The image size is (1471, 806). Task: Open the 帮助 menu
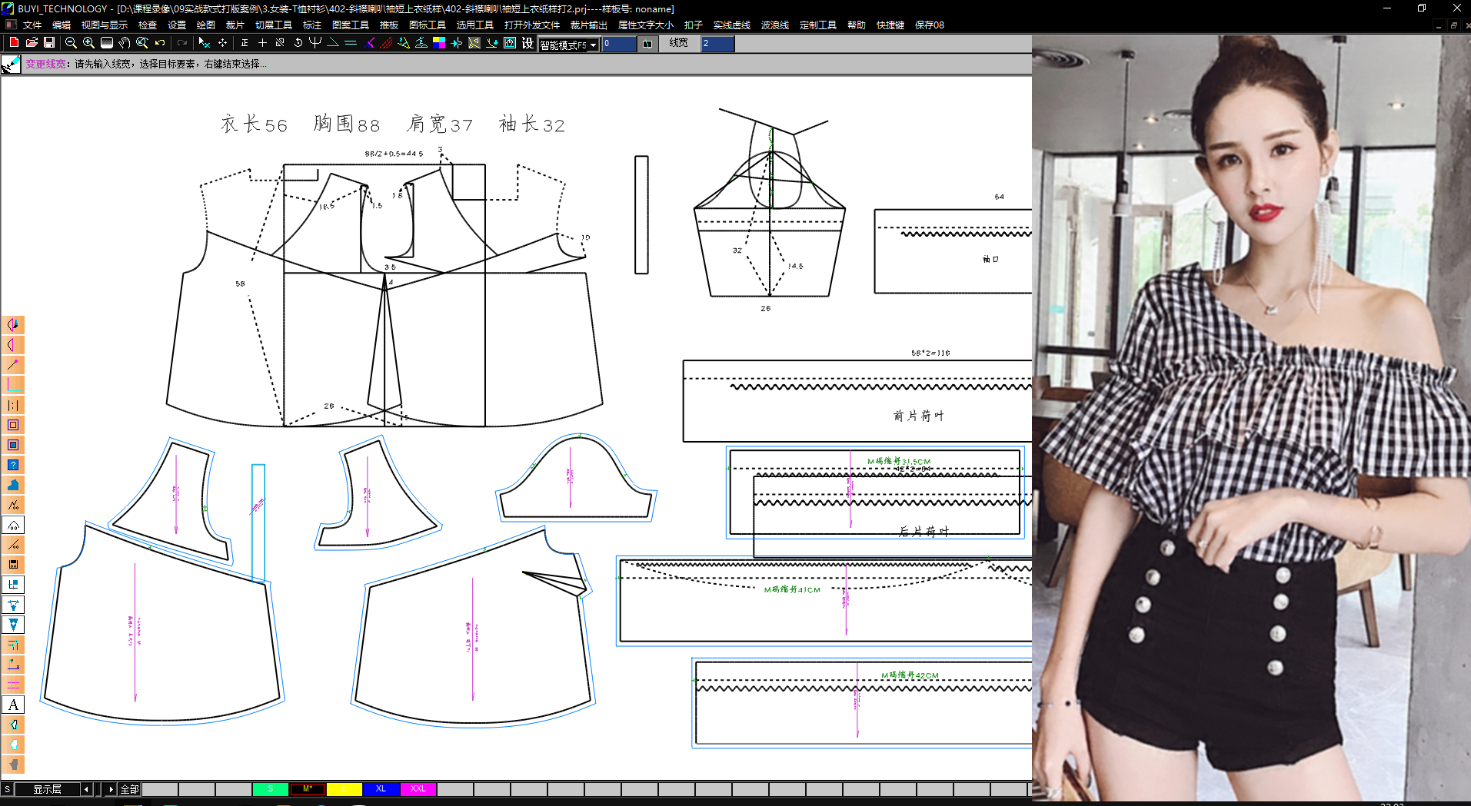(x=857, y=25)
